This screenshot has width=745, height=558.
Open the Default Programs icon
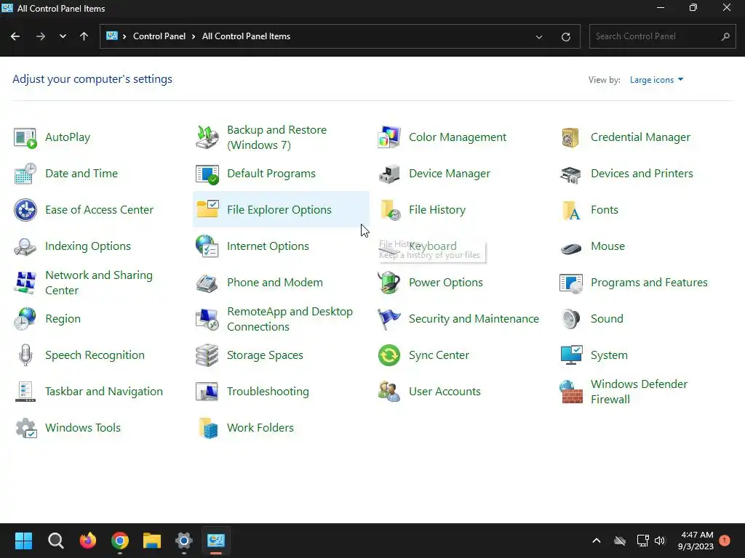[207, 174]
